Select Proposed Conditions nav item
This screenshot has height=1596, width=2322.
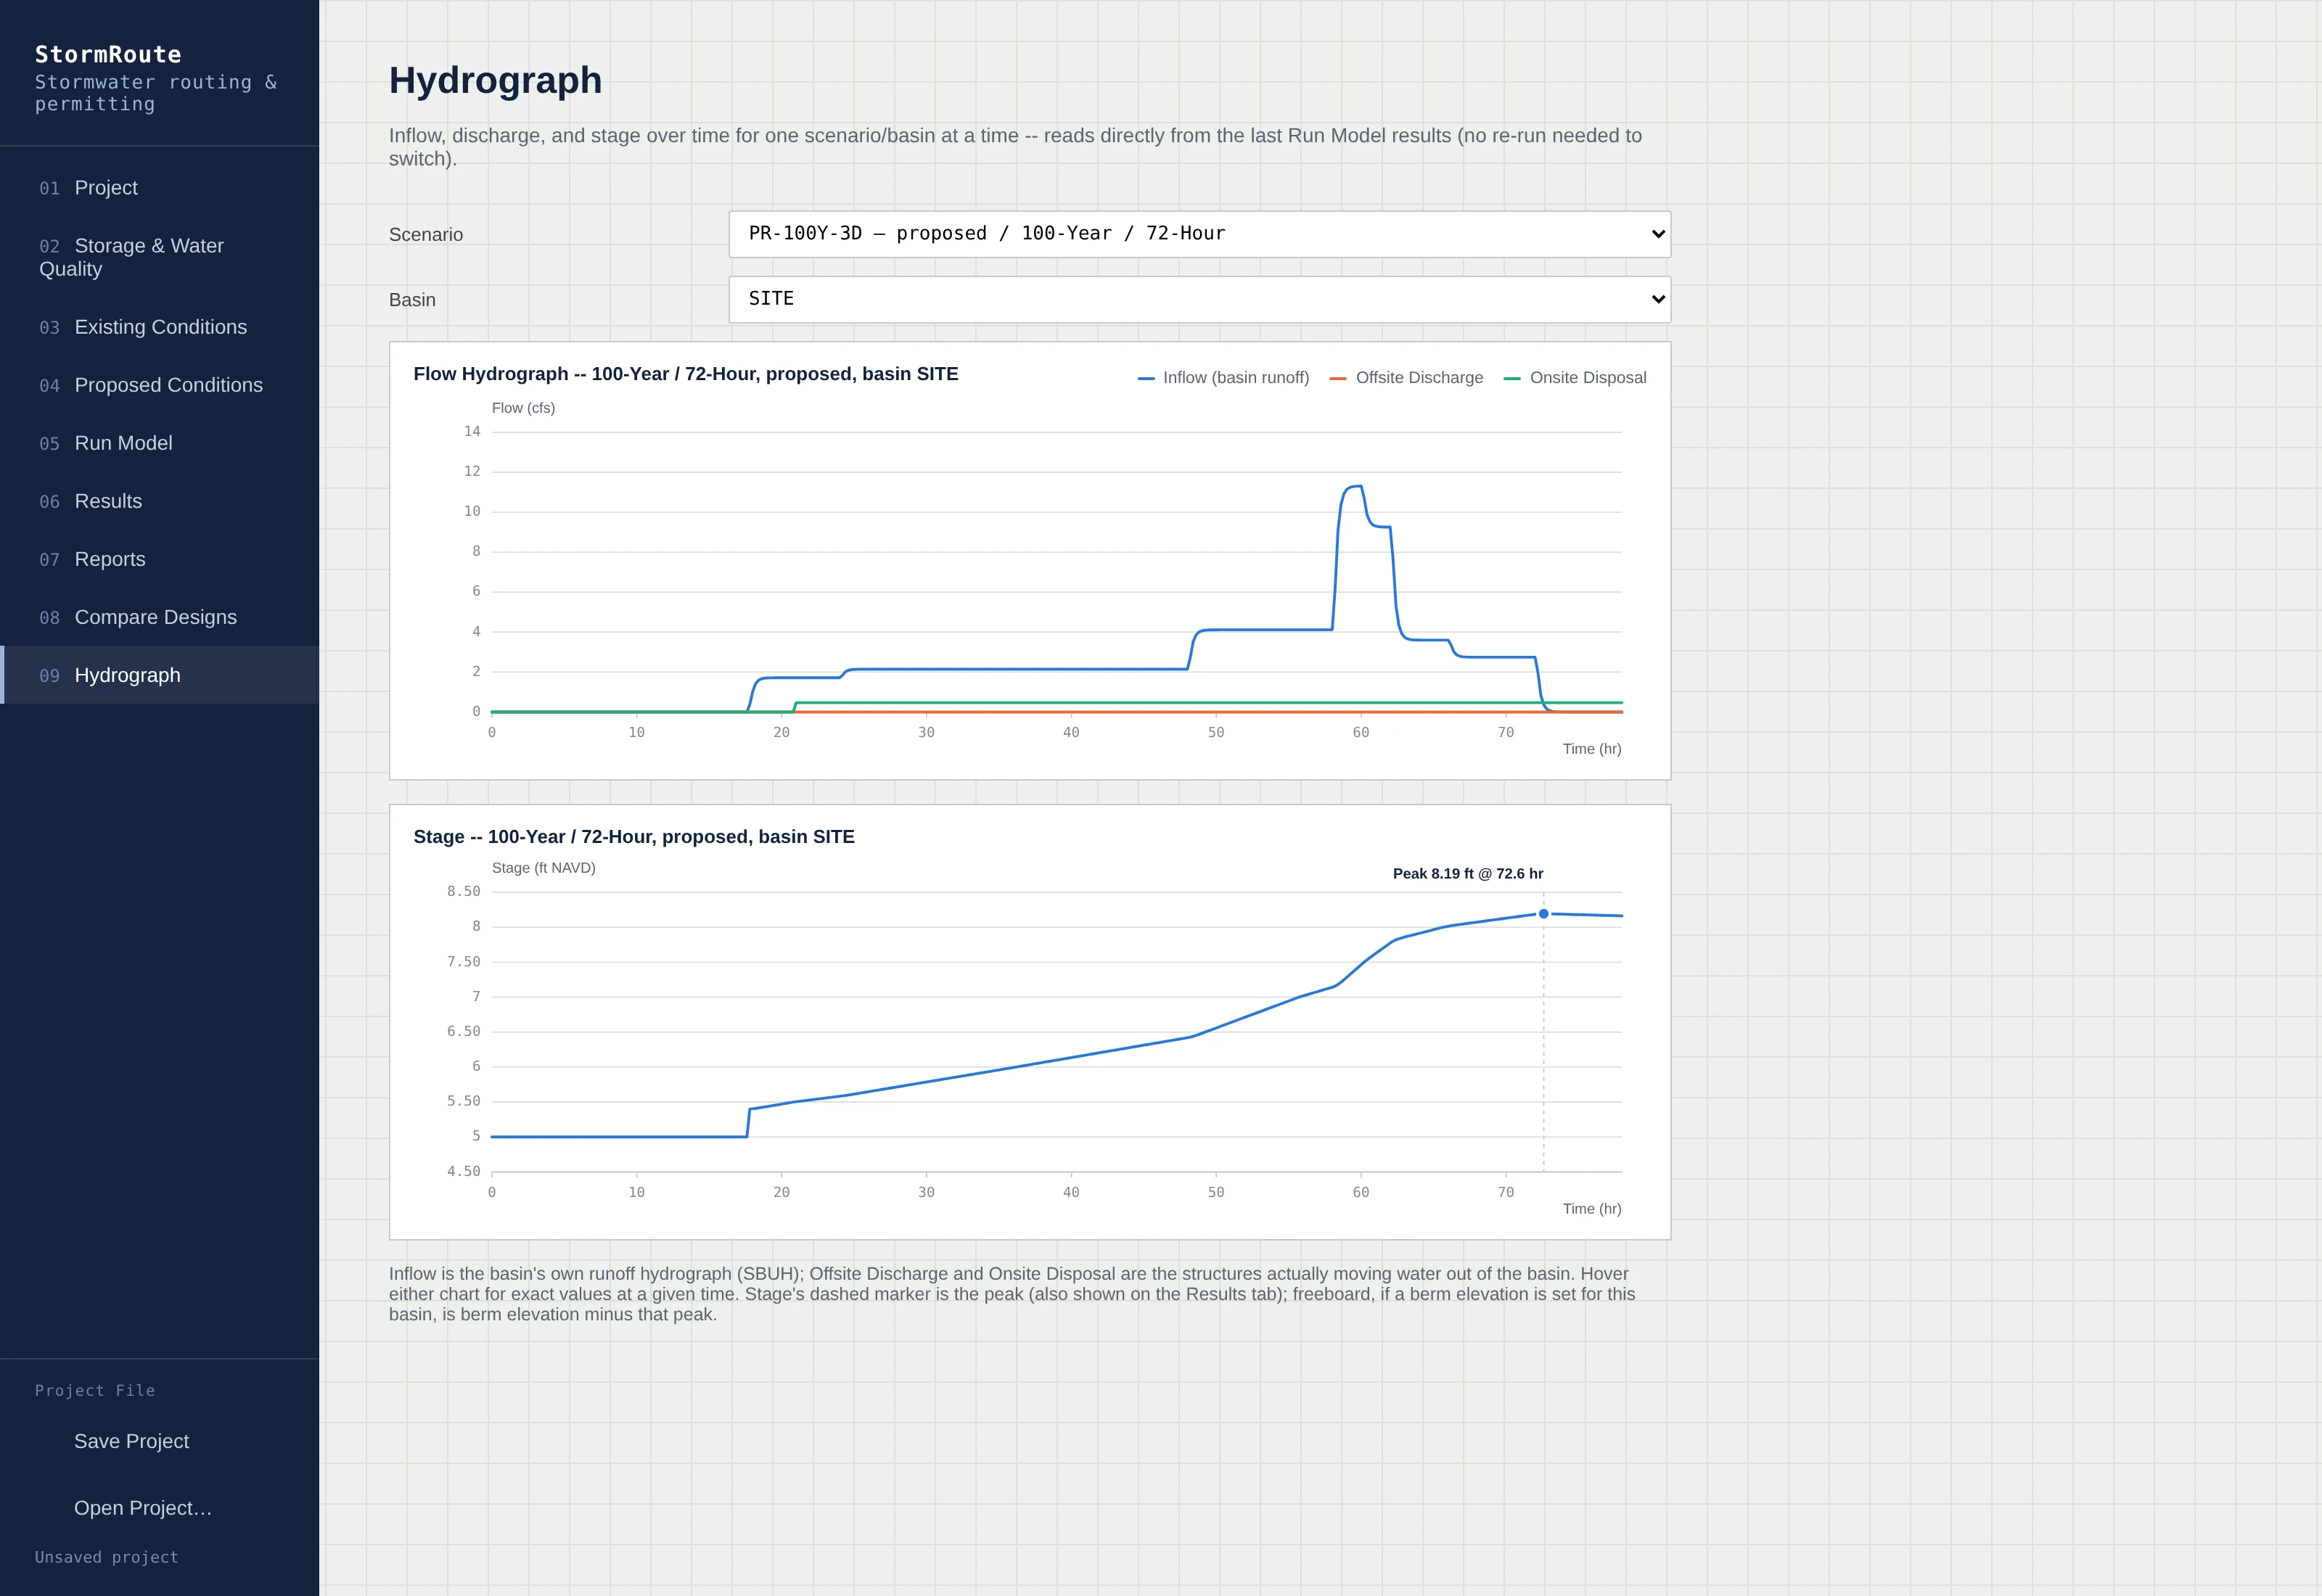(159, 385)
